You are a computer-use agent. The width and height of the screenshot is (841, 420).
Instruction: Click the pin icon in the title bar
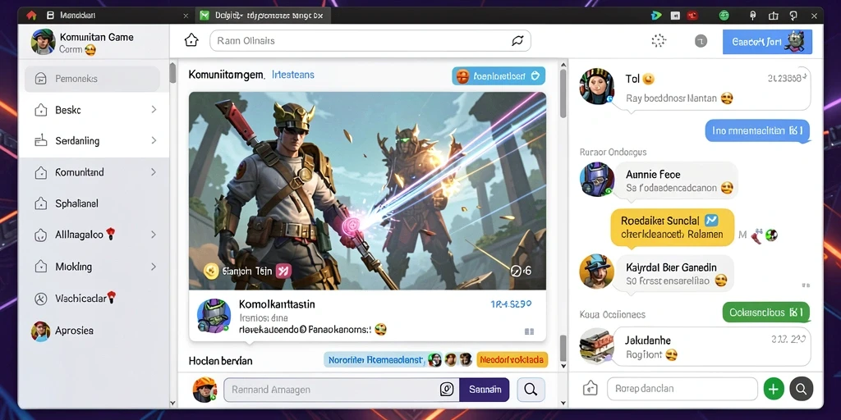[752, 16]
